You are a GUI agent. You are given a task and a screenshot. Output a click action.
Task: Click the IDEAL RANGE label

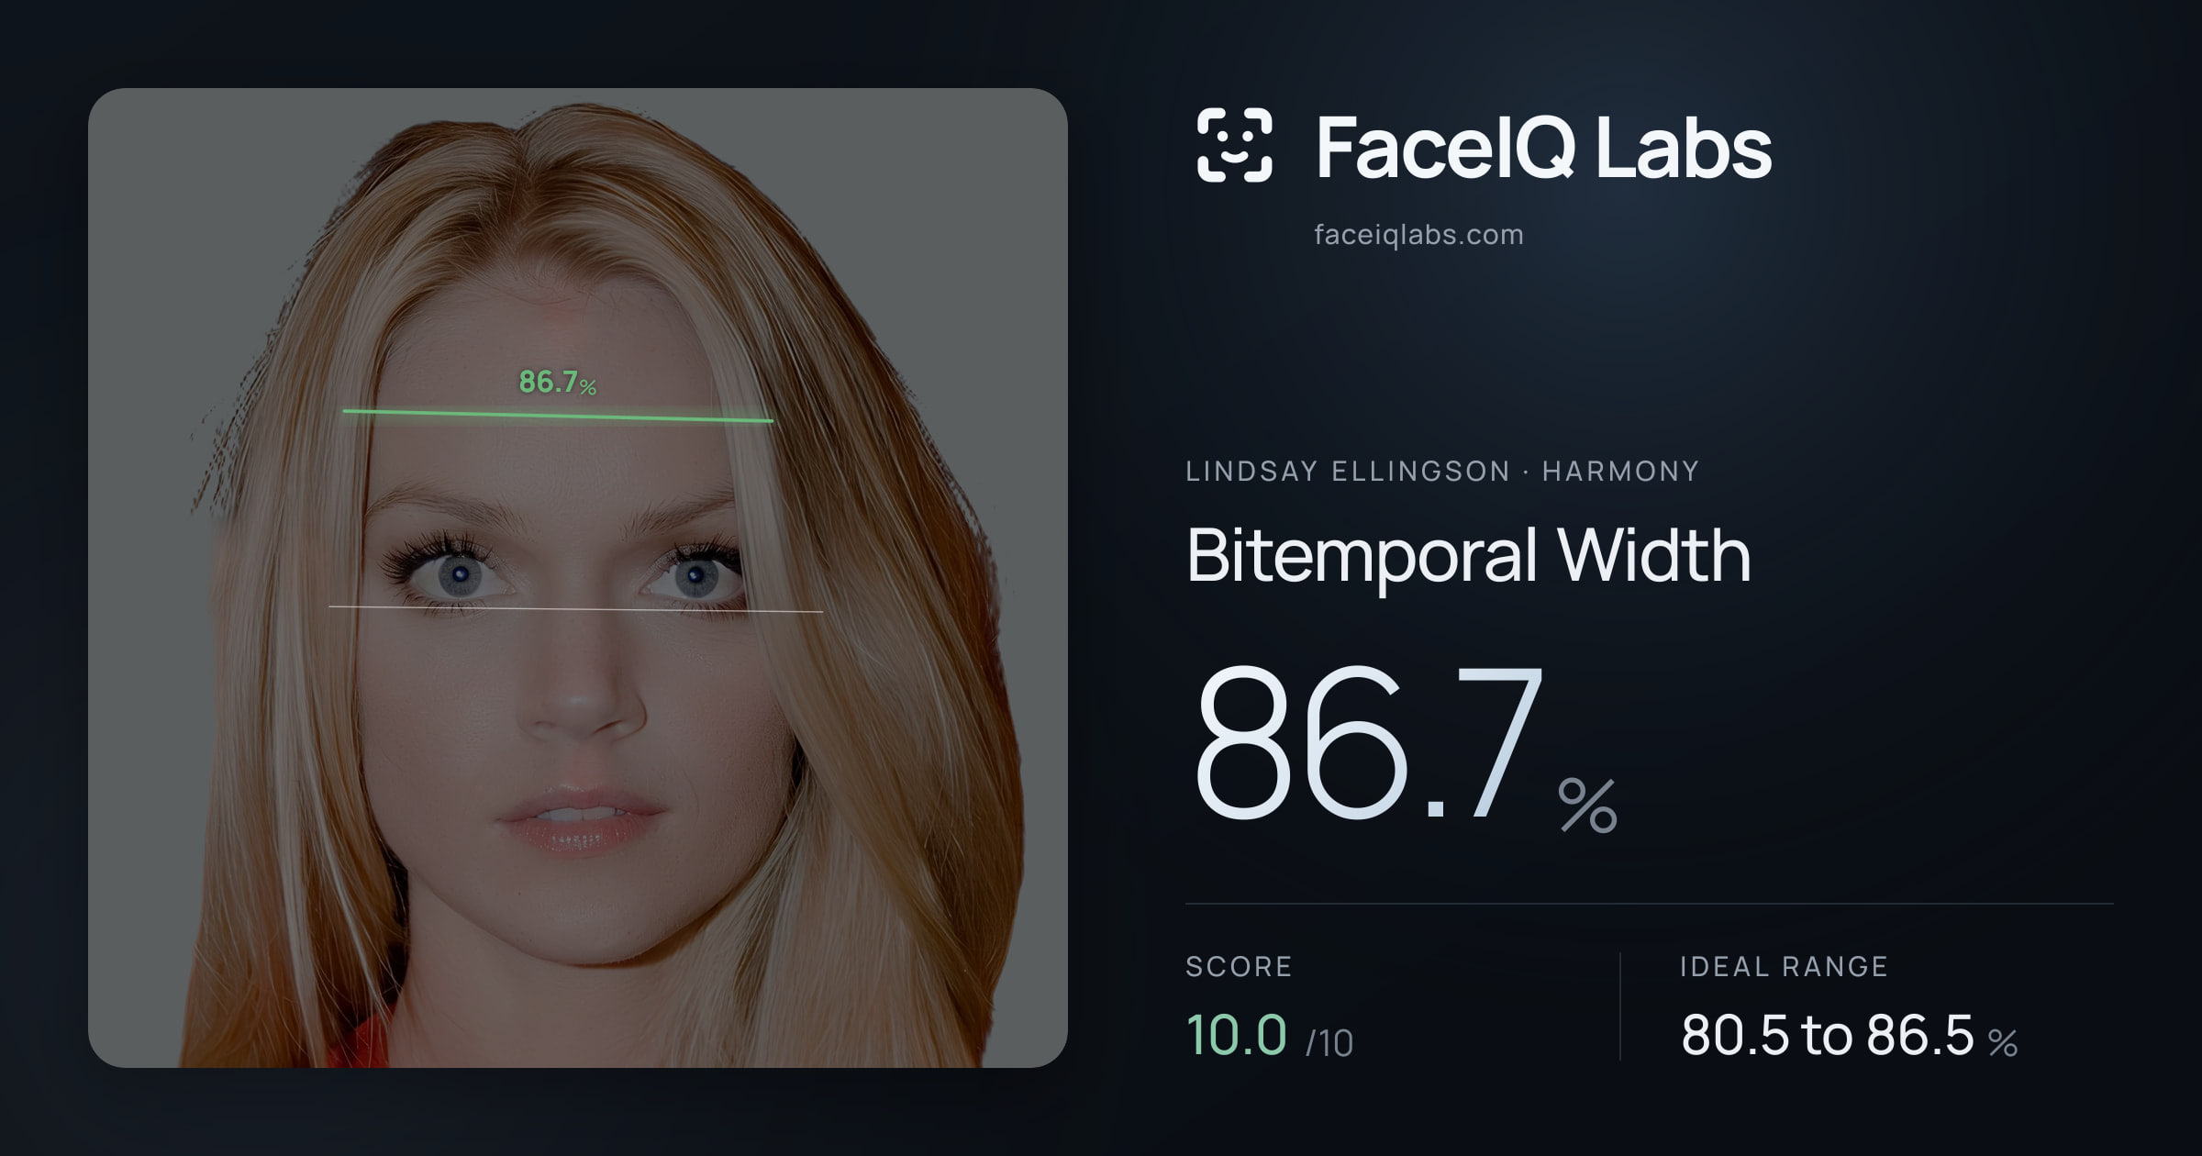(x=1784, y=966)
